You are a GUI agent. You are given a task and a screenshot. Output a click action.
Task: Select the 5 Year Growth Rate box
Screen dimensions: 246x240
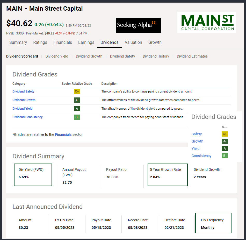[x=167, y=175]
